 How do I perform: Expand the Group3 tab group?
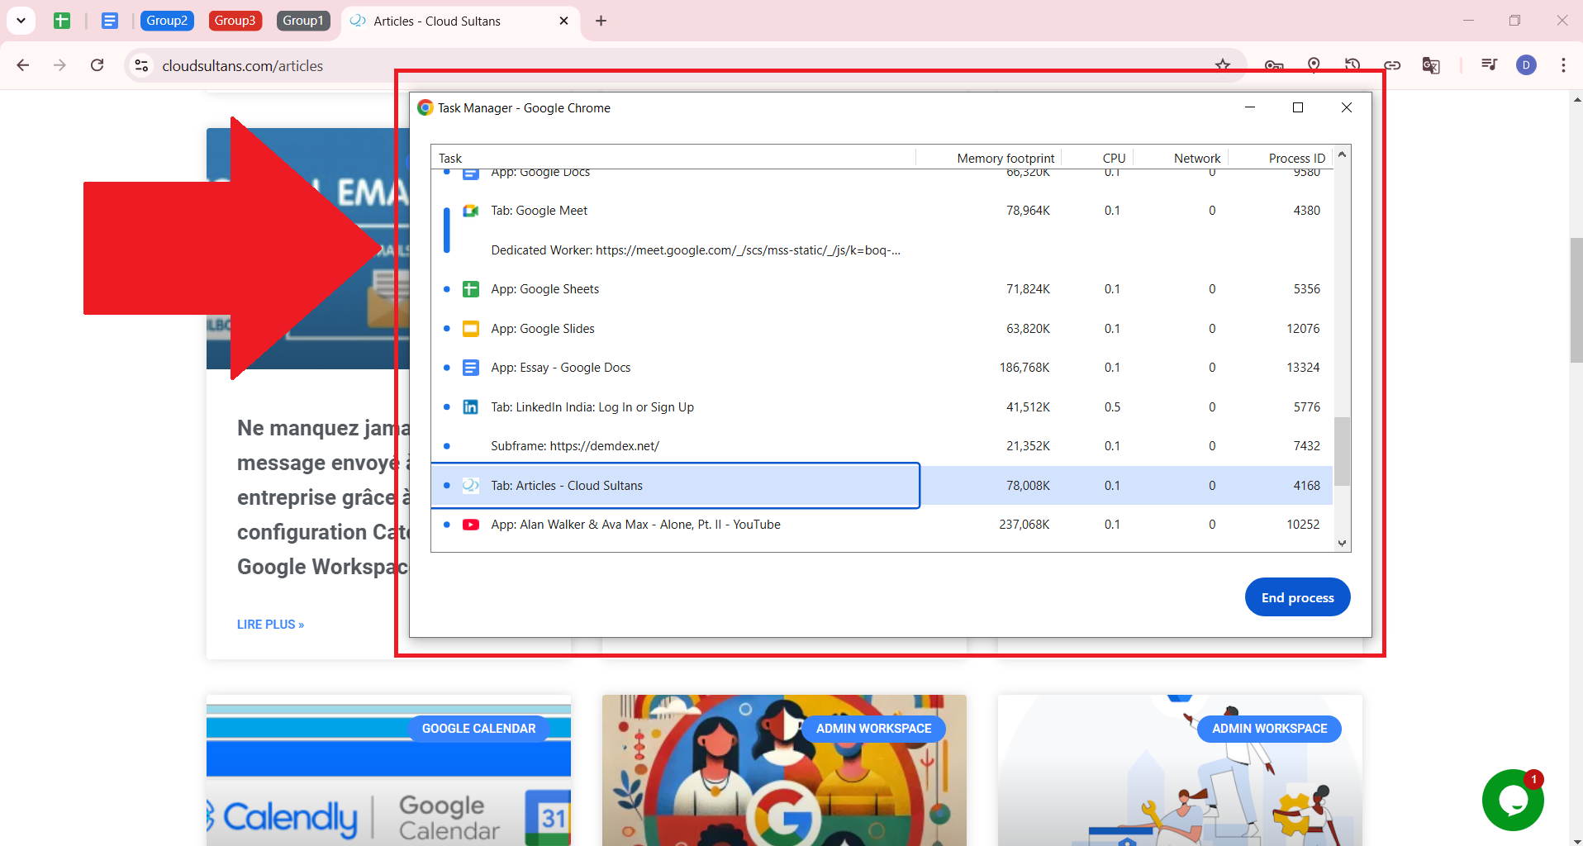[x=235, y=21]
